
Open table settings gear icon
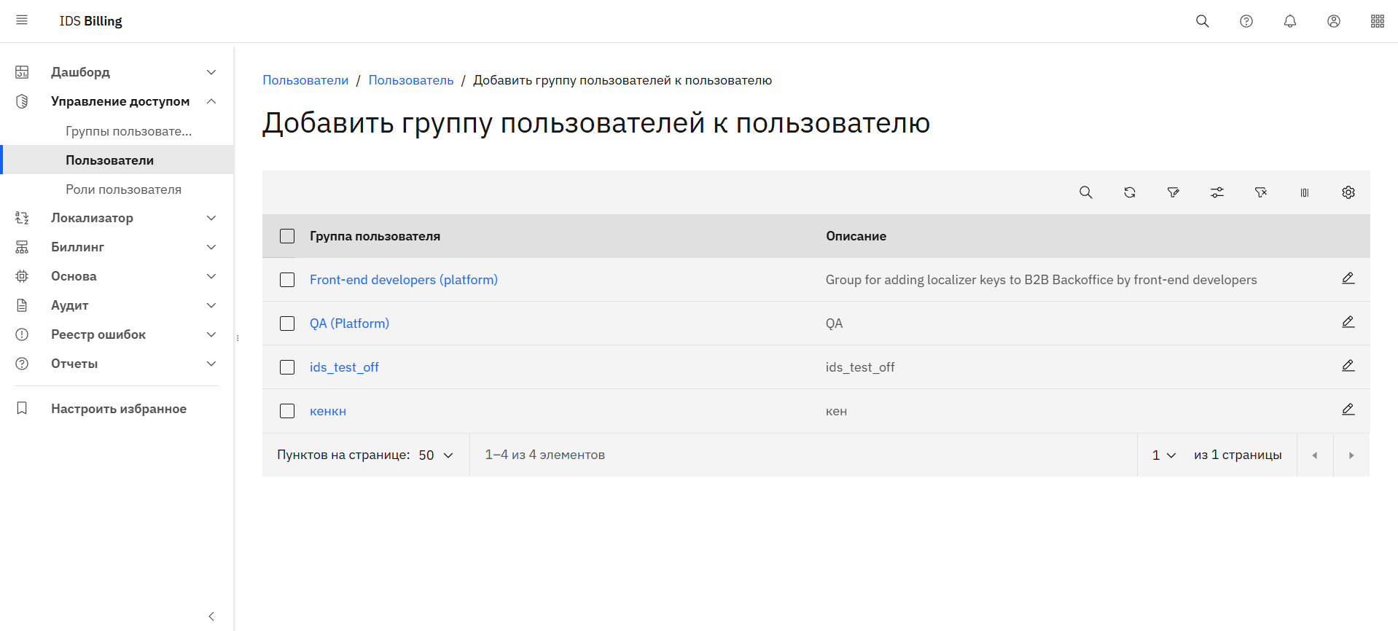point(1348,192)
